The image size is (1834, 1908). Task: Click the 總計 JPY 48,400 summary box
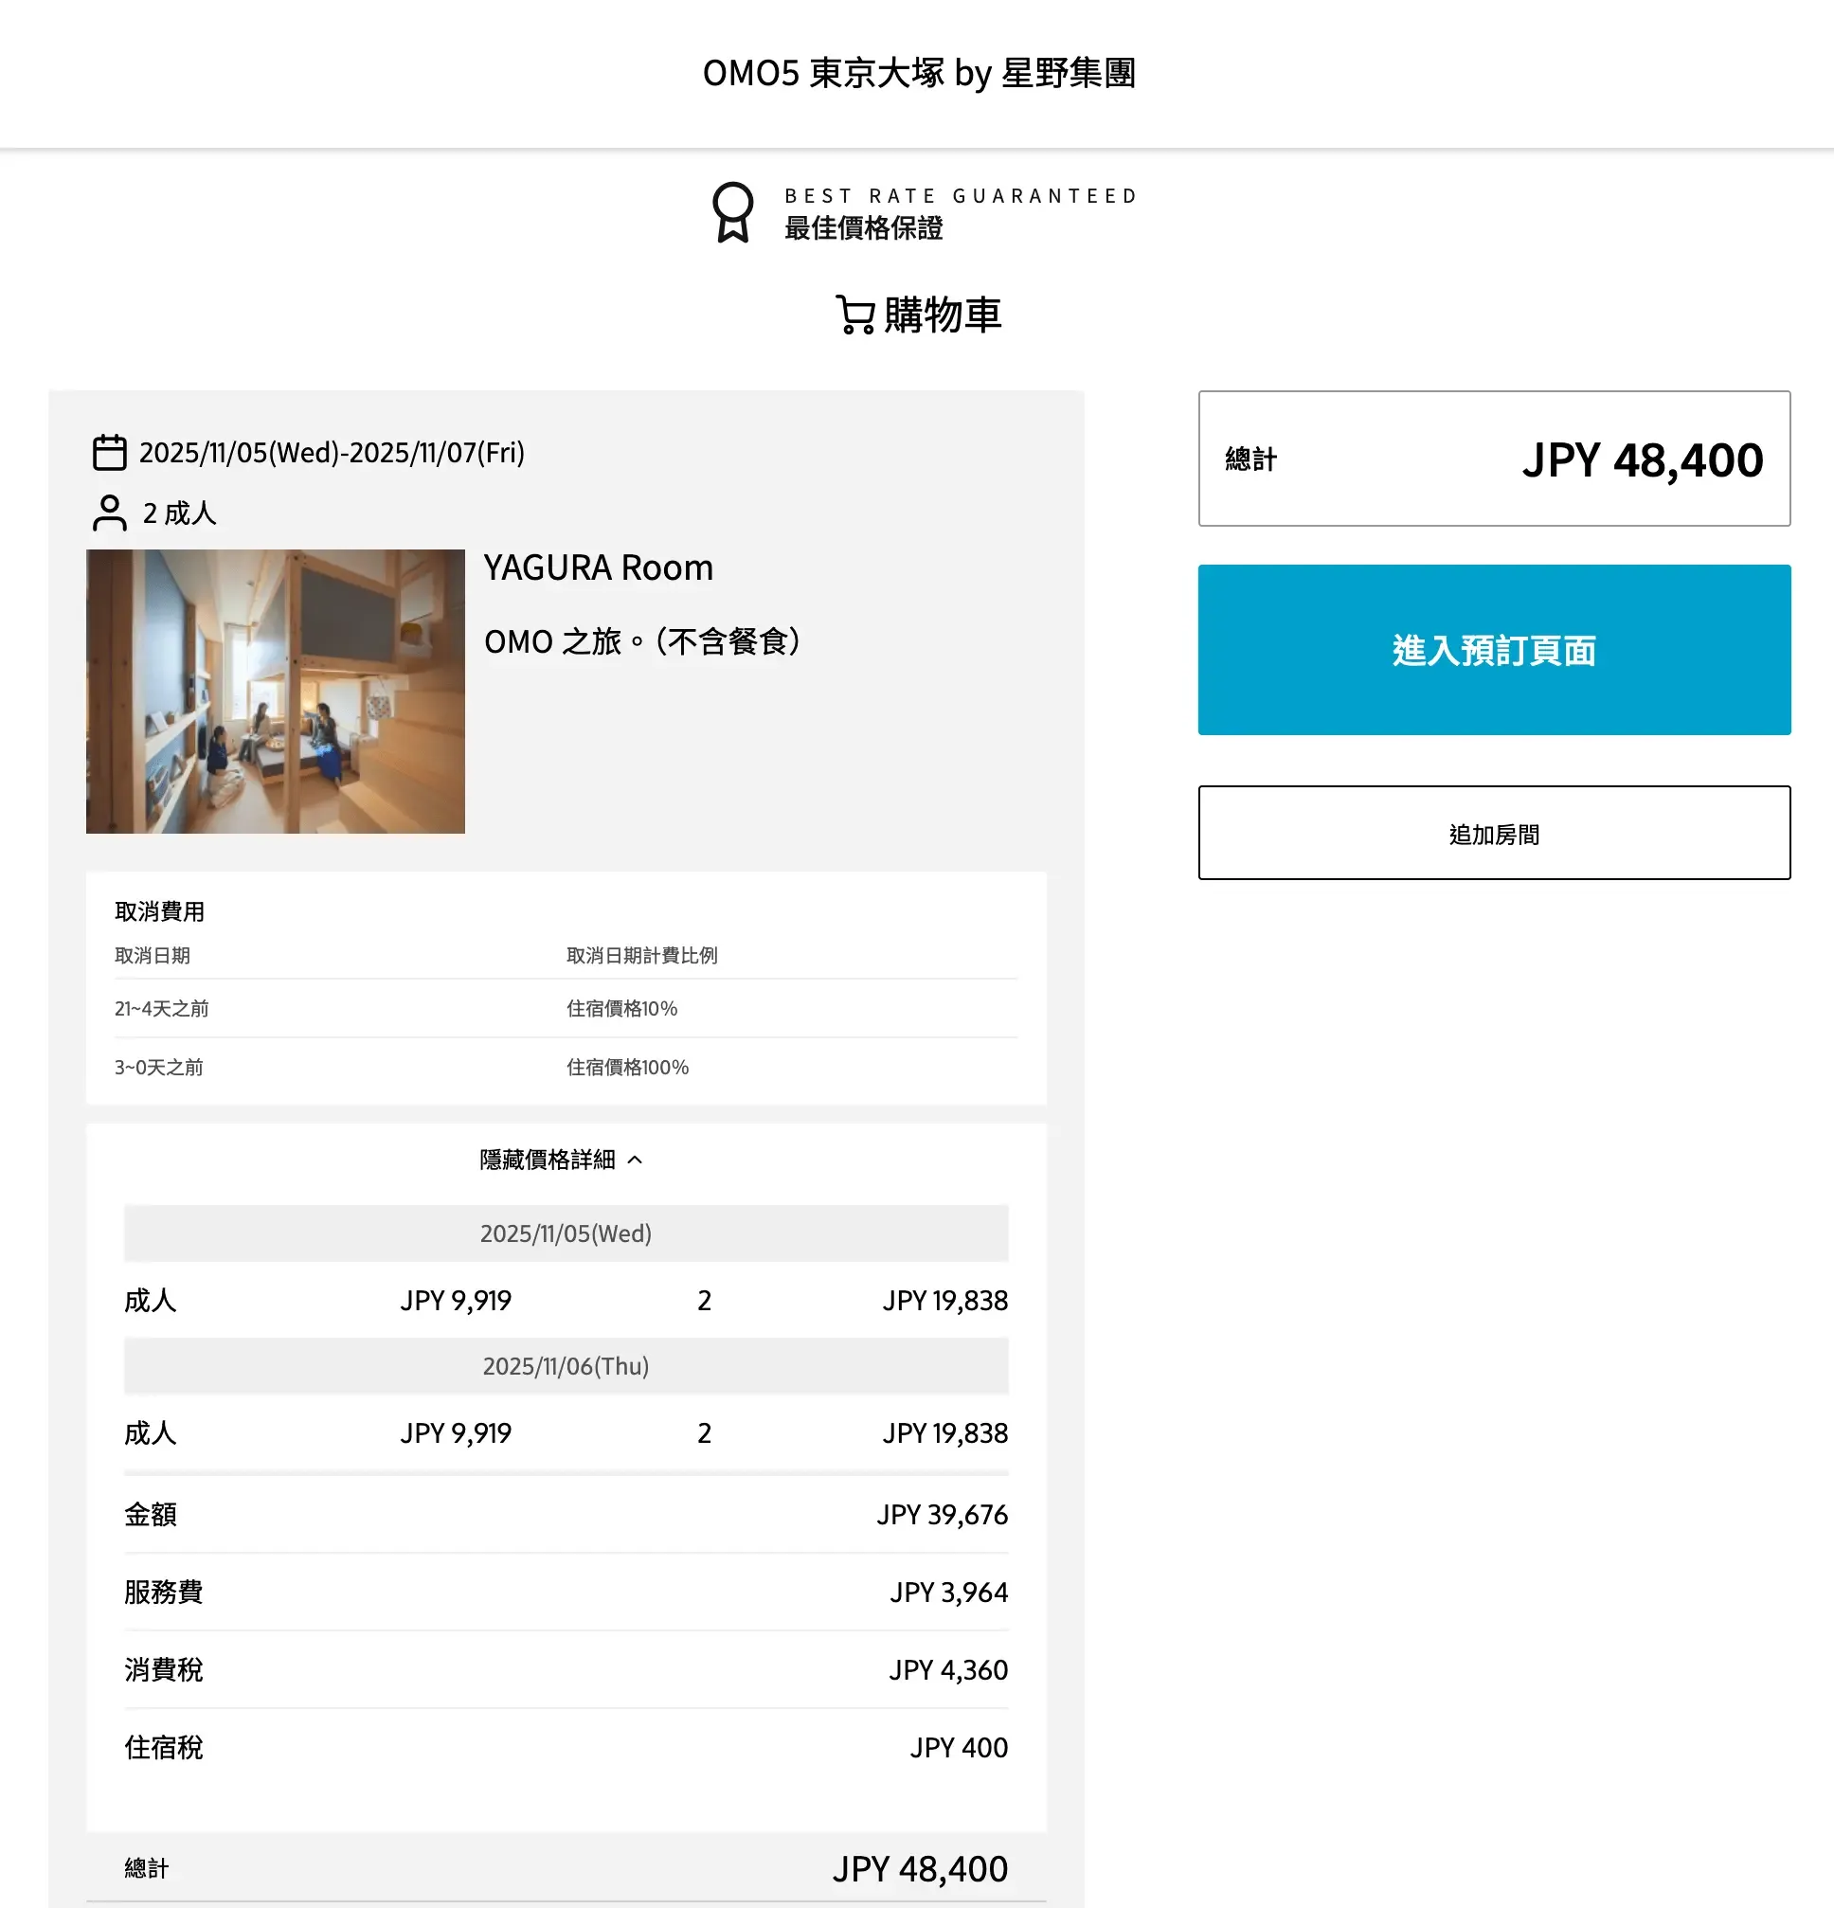tap(1493, 459)
